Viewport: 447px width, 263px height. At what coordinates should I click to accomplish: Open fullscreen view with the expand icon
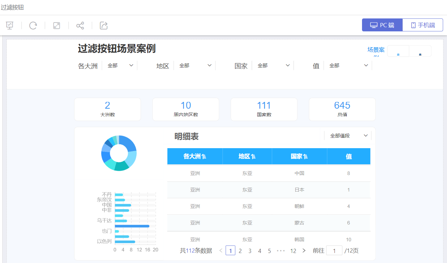tap(57, 26)
